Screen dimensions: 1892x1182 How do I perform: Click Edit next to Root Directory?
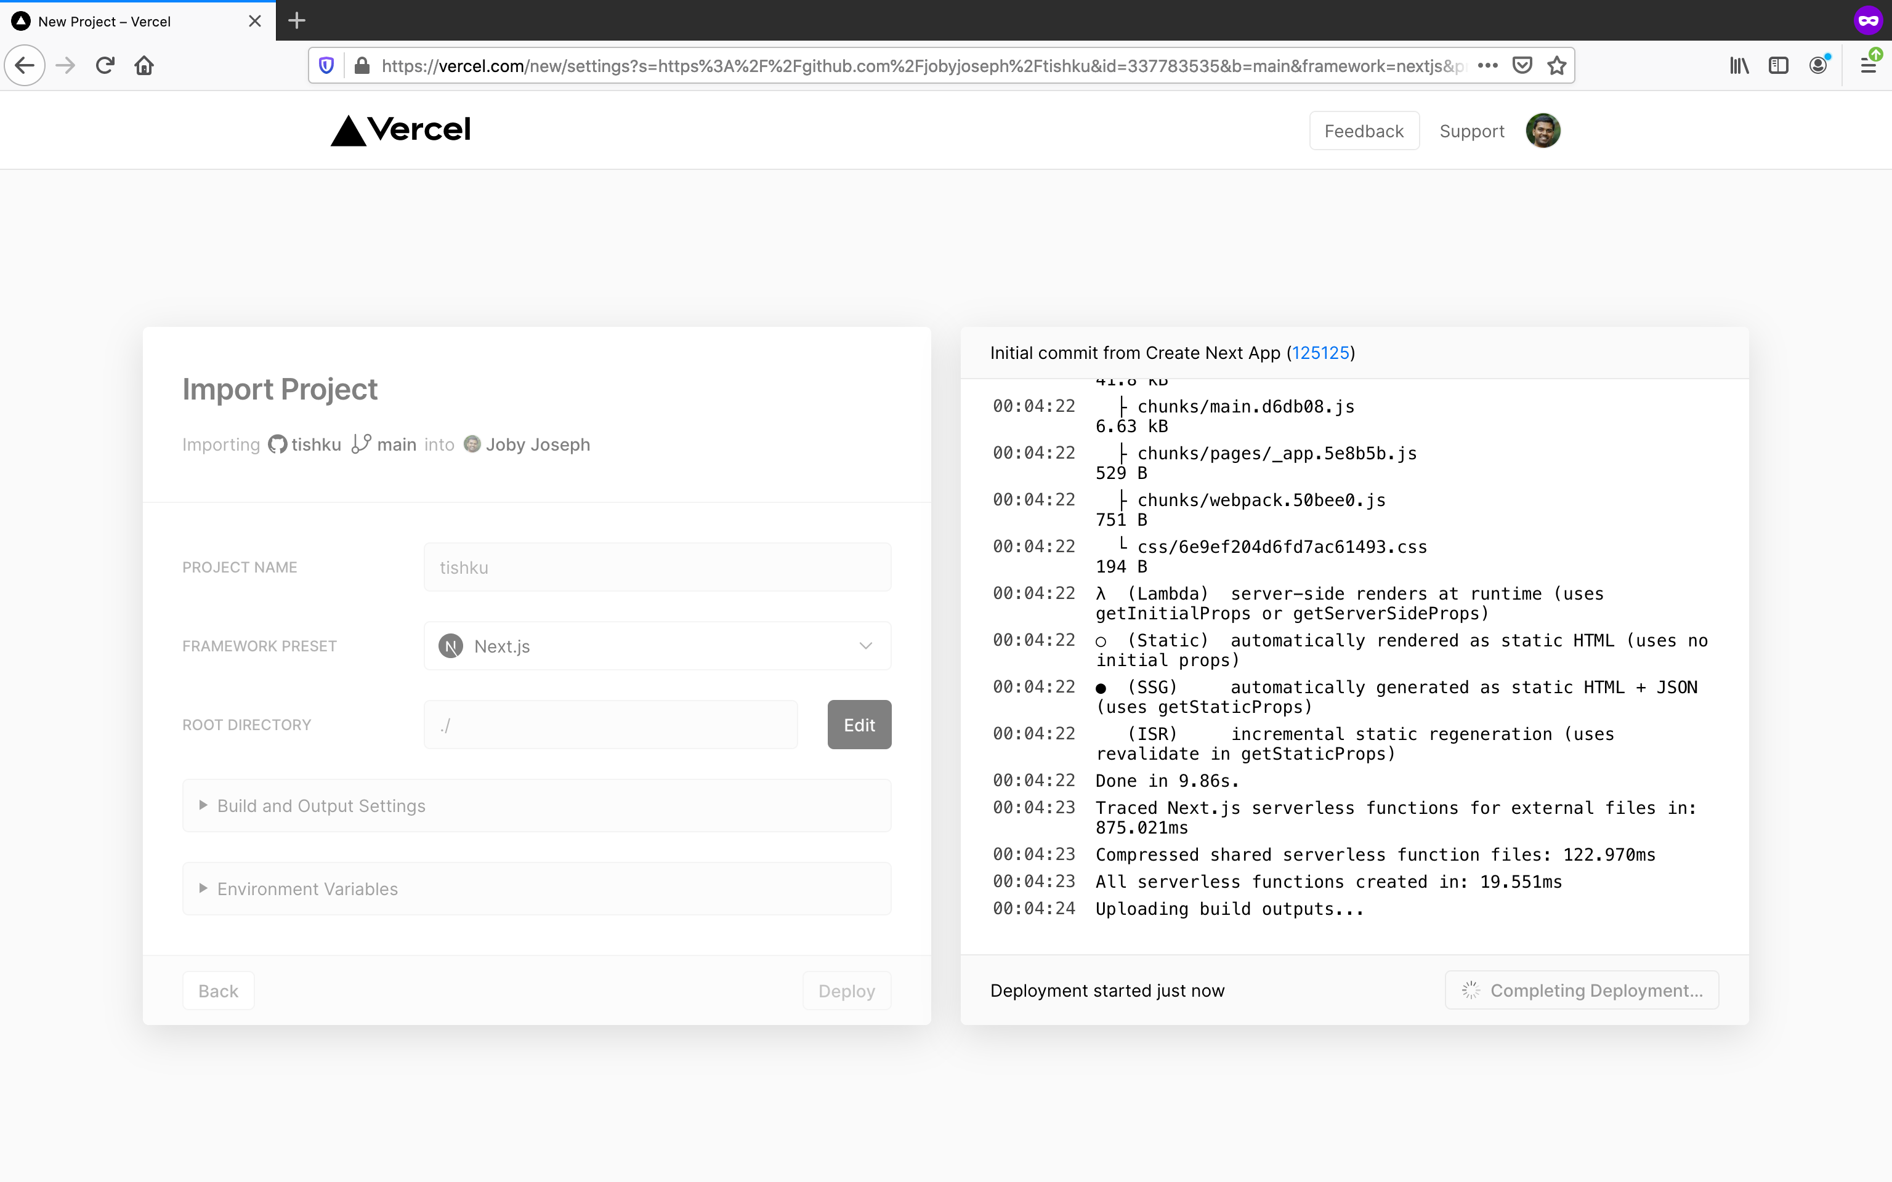point(859,725)
